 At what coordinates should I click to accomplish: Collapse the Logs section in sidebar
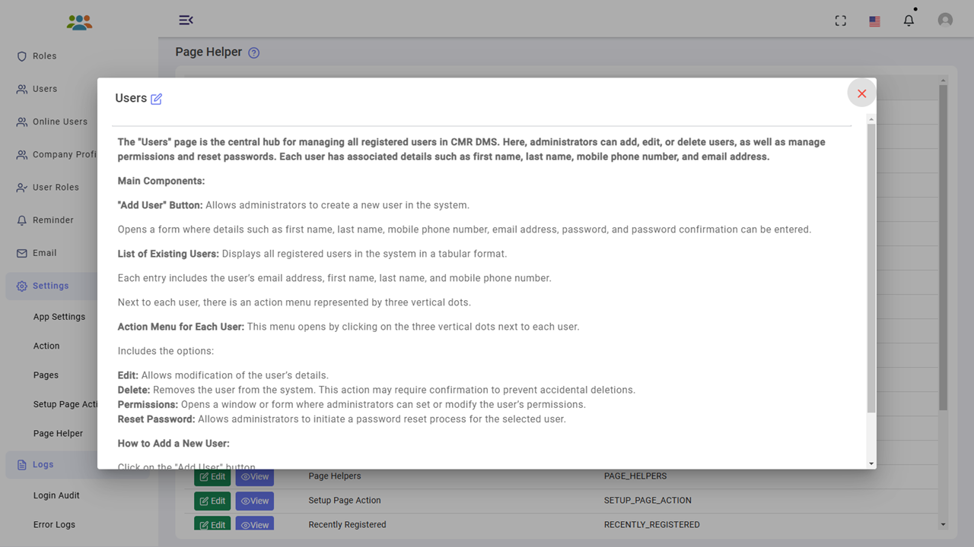coord(43,464)
